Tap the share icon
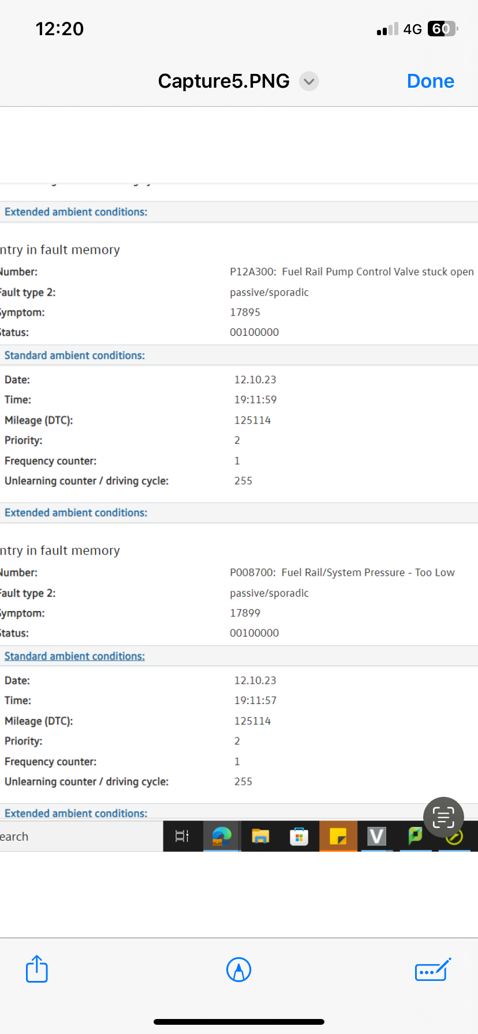This screenshot has width=478, height=1034. pyautogui.click(x=37, y=969)
